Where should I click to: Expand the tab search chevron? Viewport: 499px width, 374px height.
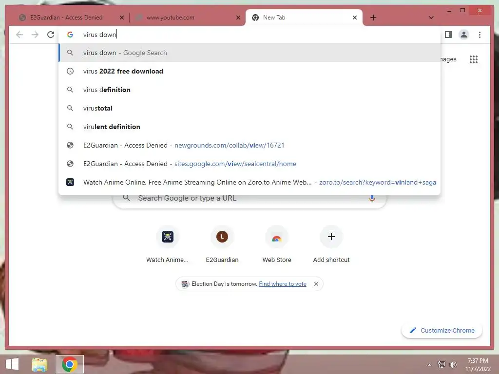pyautogui.click(x=431, y=18)
